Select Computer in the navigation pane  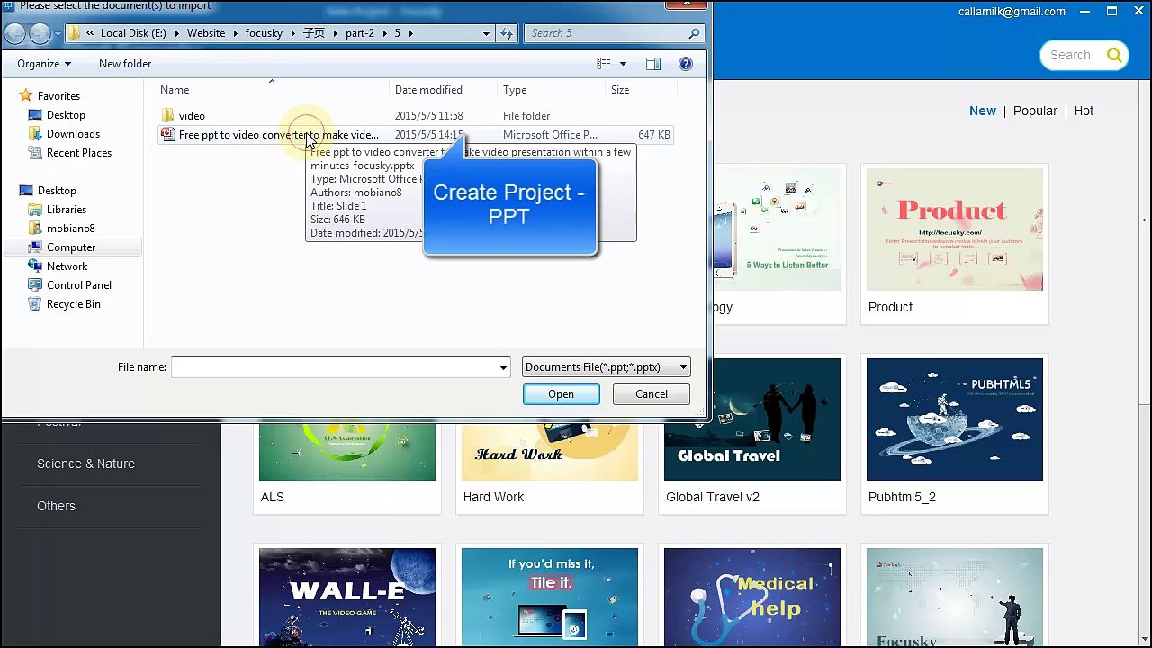(x=71, y=247)
